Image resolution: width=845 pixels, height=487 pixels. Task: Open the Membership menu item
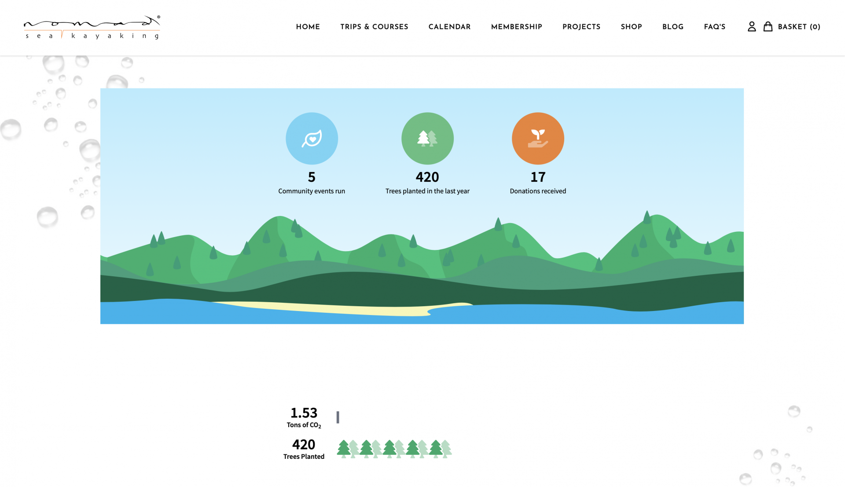517,27
